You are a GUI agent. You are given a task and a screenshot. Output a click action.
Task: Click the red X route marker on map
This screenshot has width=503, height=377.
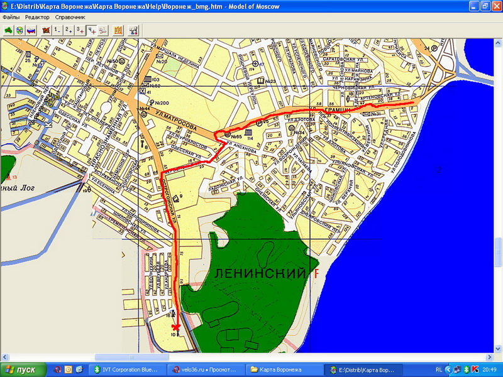[175, 327]
